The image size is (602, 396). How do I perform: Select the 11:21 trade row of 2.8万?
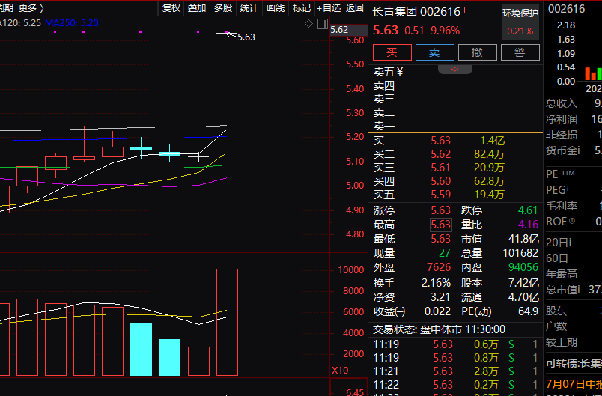click(455, 371)
